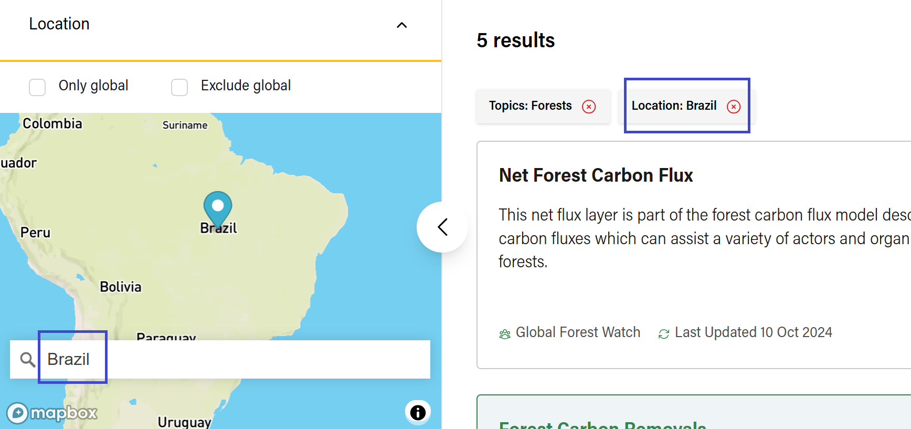Tick the Exclude global checkbox

pyautogui.click(x=179, y=87)
